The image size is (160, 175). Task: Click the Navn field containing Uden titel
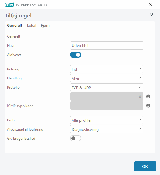coord(107,45)
